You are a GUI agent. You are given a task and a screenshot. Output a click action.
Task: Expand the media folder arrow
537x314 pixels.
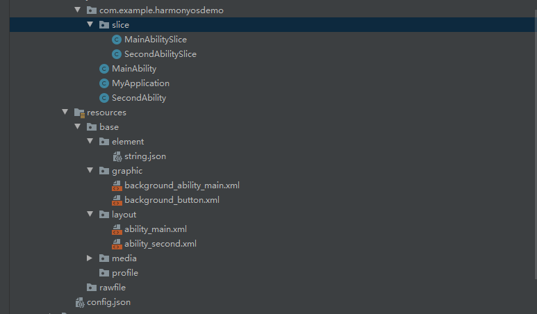(x=90, y=258)
